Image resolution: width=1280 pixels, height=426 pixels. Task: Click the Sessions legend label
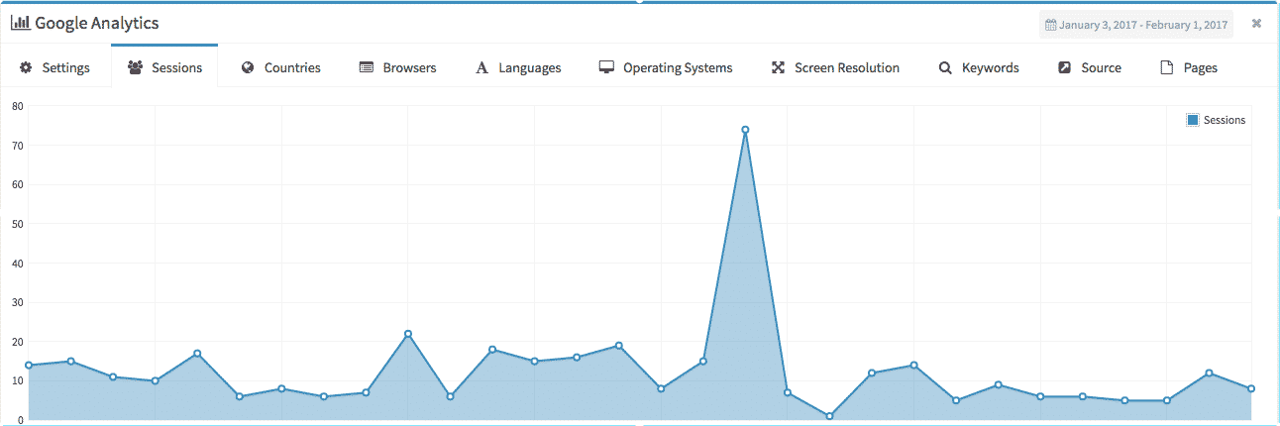pos(1225,120)
